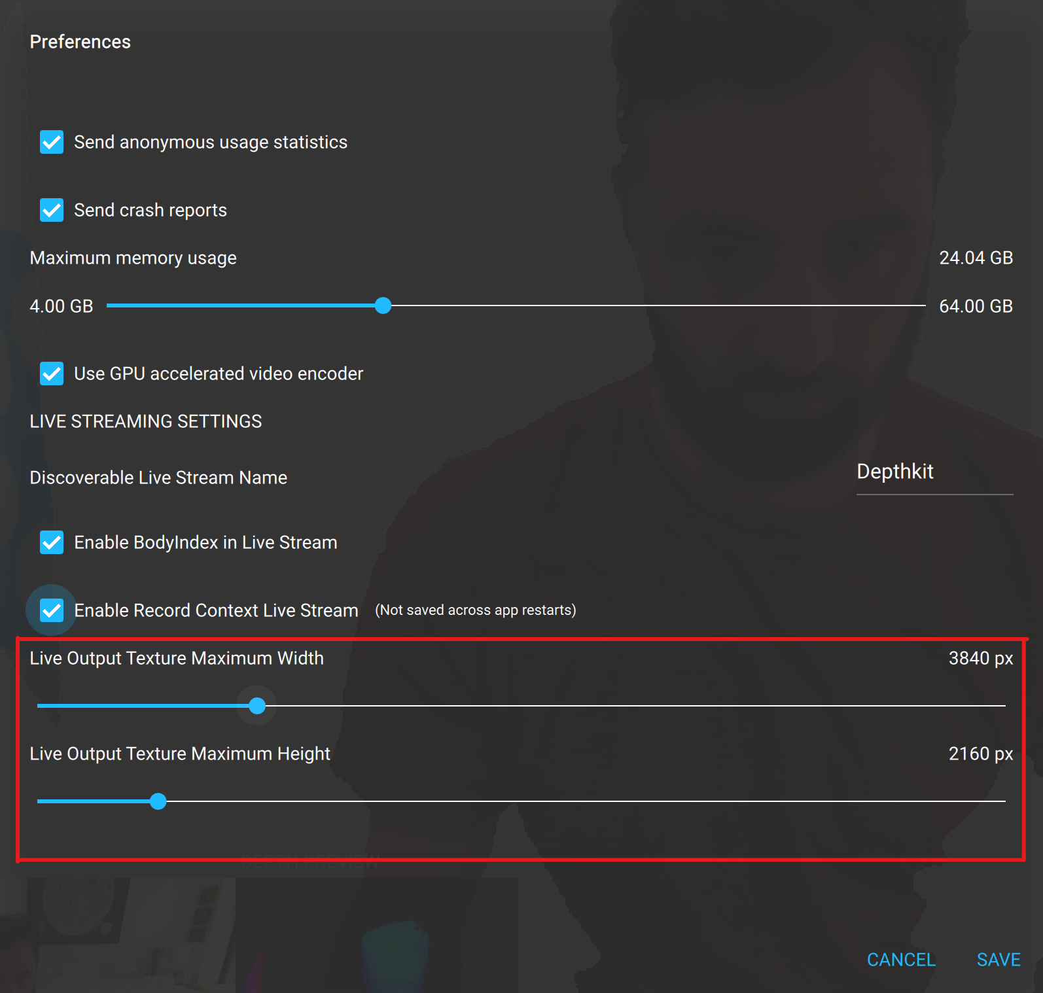Click the 64.00 GB maximum memory label

tap(976, 305)
